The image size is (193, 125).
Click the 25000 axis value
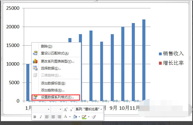click(13, 8)
